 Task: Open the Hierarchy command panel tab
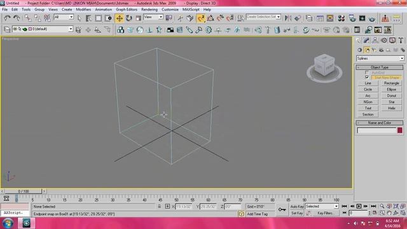[375, 41]
